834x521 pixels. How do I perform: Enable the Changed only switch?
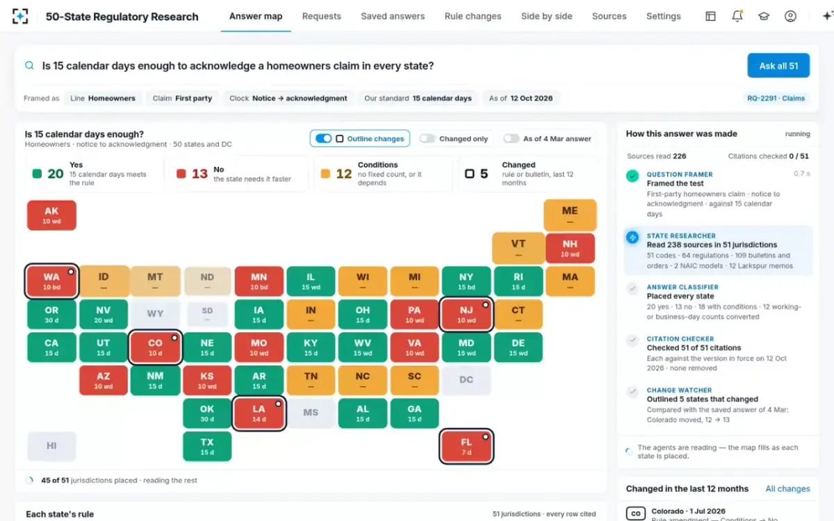427,138
